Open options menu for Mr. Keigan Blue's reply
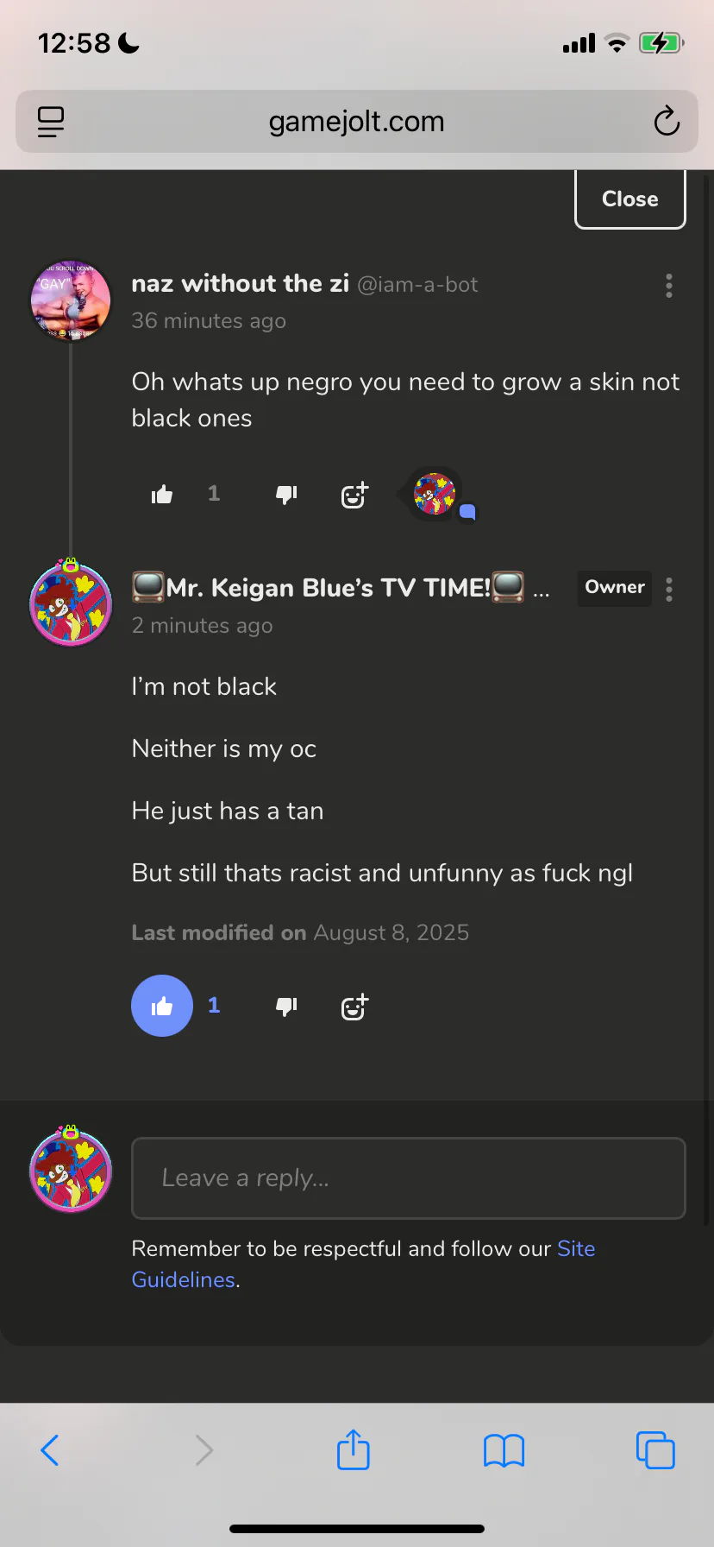This screenshot has height=1547, width=714. [669, 590]
